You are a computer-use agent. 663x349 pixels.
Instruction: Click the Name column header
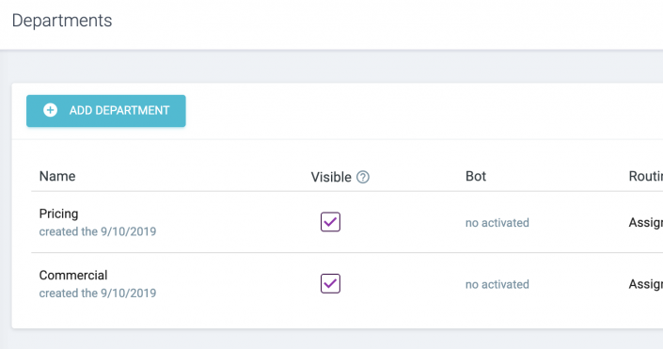pyautogui.click(x=57, y=176)
